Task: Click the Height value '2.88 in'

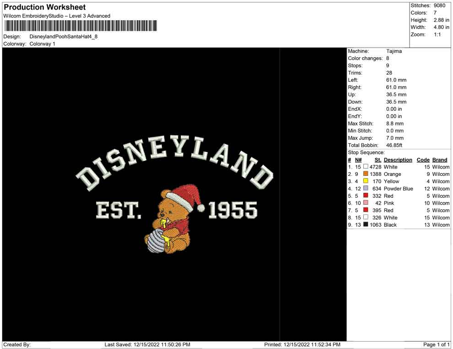Action: (x=441, y=20)
